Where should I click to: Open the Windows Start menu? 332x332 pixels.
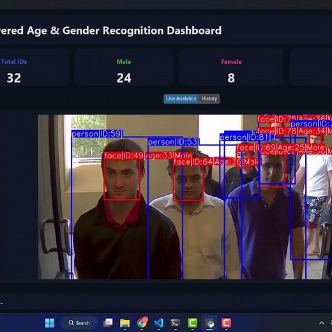click(x=50, y=323)
